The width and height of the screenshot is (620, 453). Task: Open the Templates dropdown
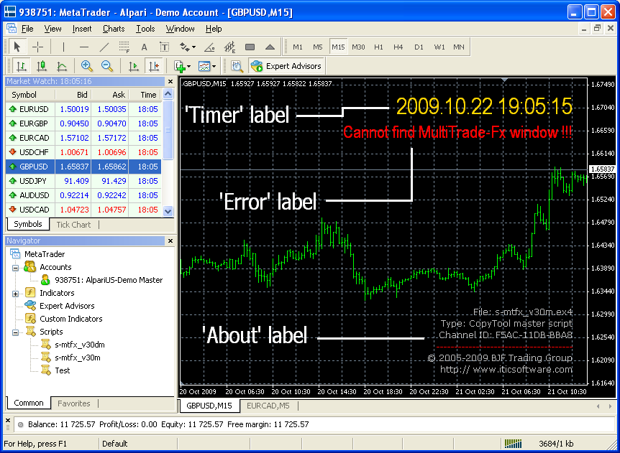pos(207,66)
